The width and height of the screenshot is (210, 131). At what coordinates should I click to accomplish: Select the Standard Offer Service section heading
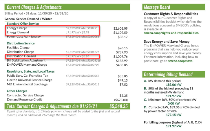point(23,24)
